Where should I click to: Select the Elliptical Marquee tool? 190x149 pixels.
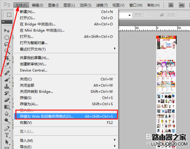[x=7, y=37]
